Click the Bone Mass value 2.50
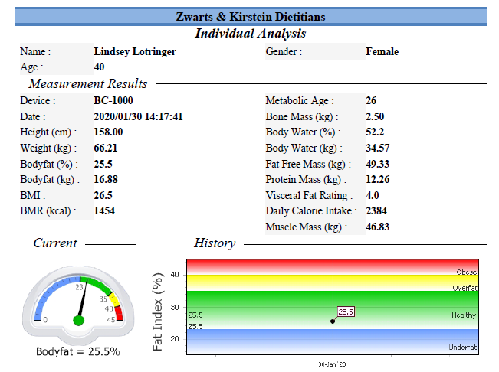The width and height of the screenshot is (499, 372). [375, 116]
